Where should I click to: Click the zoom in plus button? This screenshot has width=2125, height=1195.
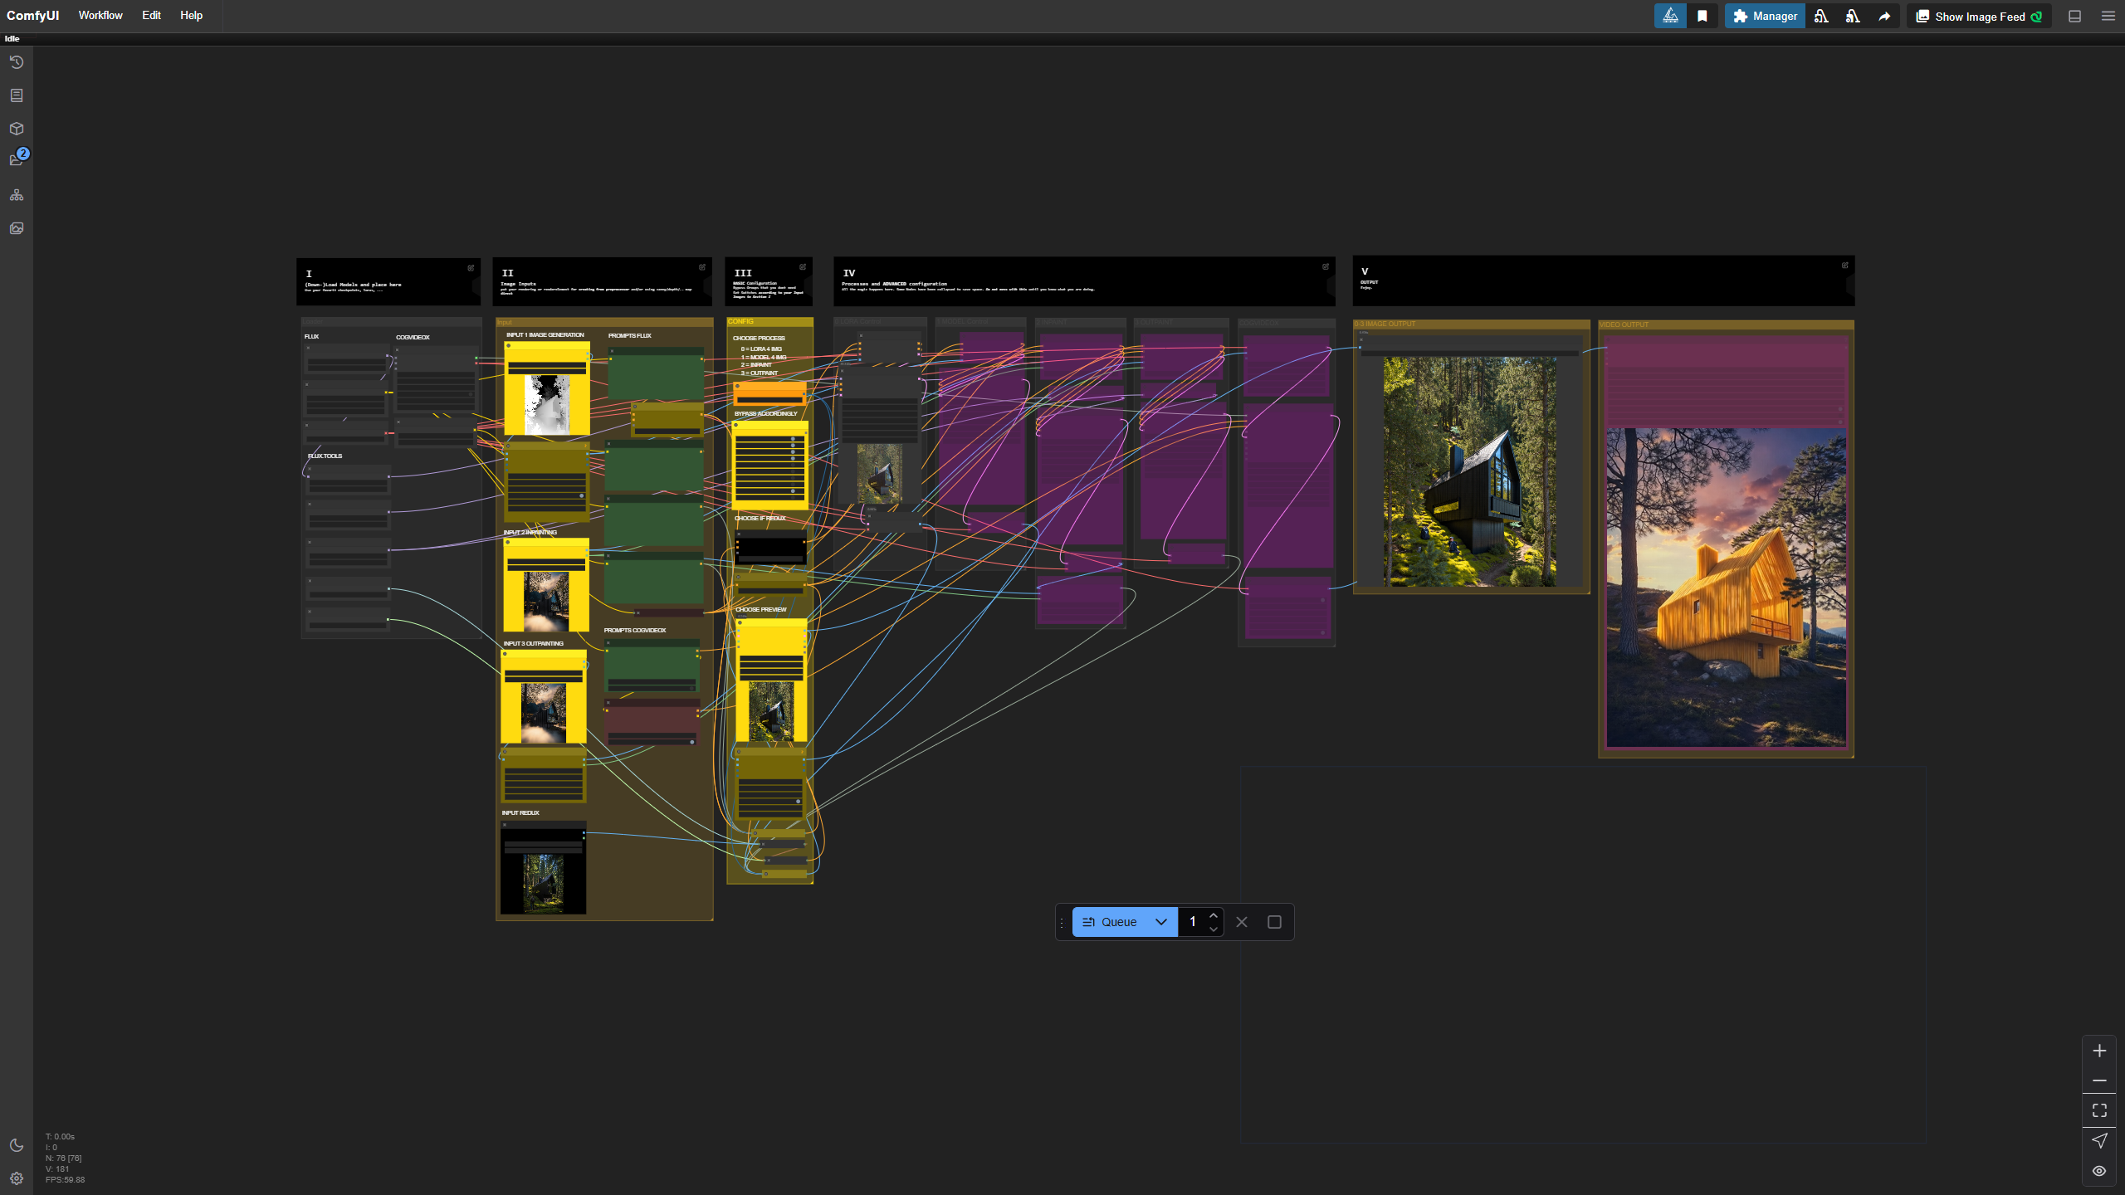tap(2099, 1051)
